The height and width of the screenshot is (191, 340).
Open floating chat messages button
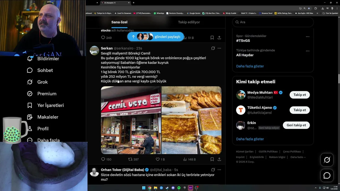[327, 176]
